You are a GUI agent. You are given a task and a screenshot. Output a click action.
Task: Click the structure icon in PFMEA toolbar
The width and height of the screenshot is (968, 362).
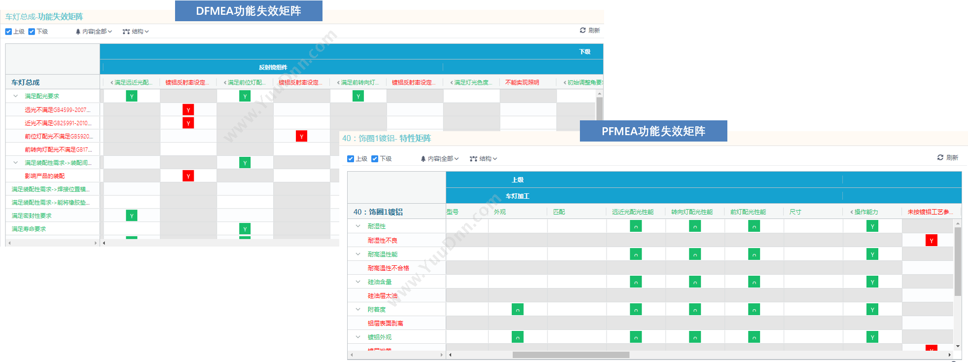pyautogui.click(x=473, y=159)
